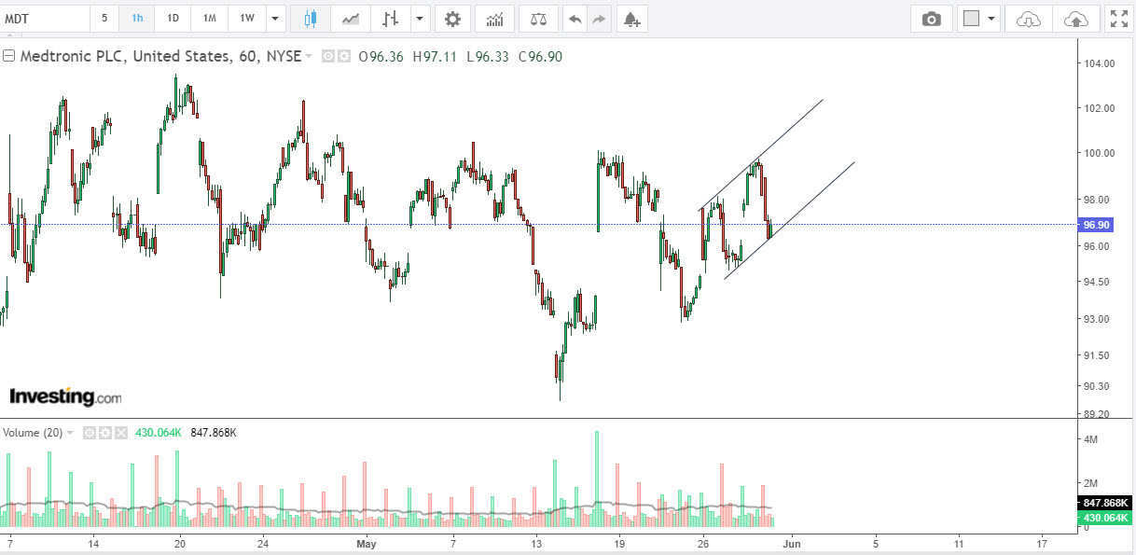1136x555 pixels.
Task: Open the indicators icon
Action: pyautogui.click(x=494, y=19)
